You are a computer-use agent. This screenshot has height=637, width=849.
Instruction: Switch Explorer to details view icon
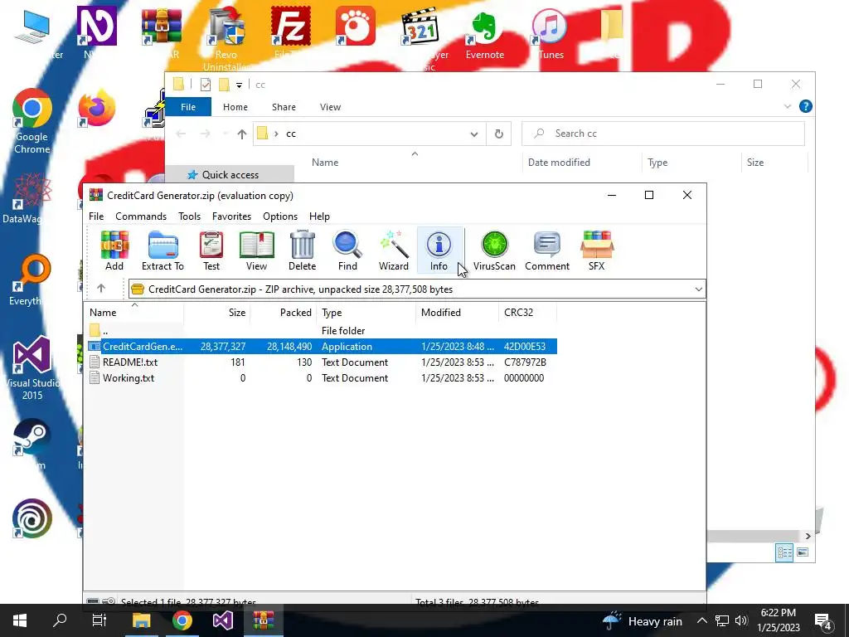(784, 552)
